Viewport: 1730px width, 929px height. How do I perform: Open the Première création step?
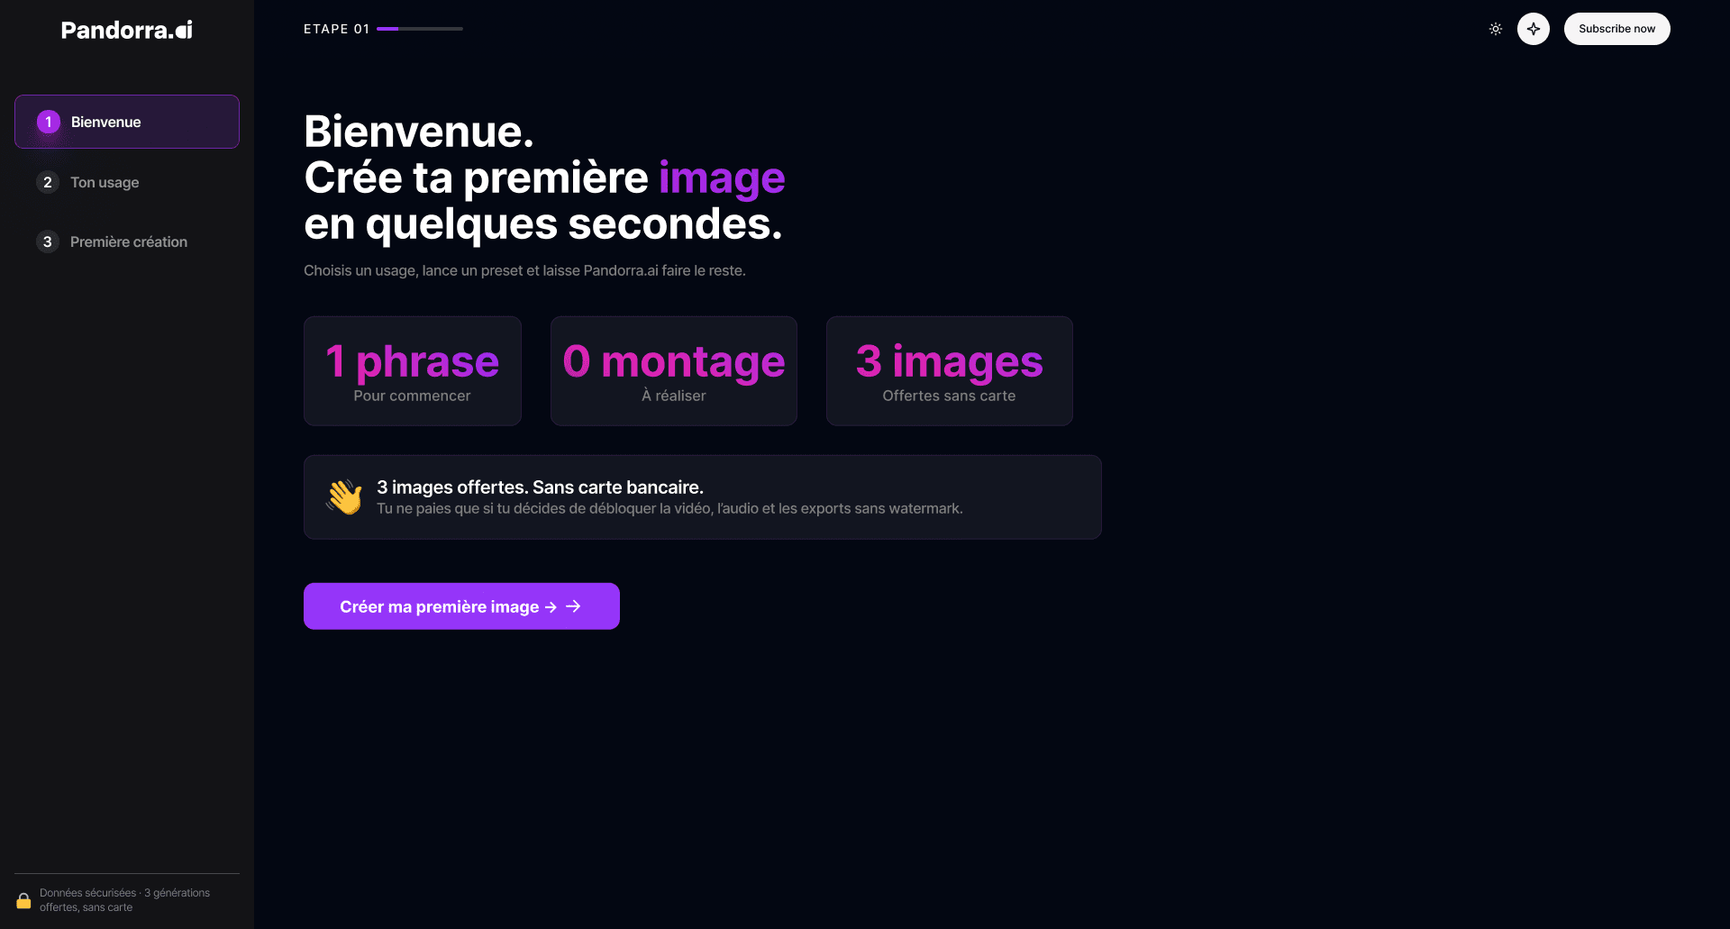(127, 241)
